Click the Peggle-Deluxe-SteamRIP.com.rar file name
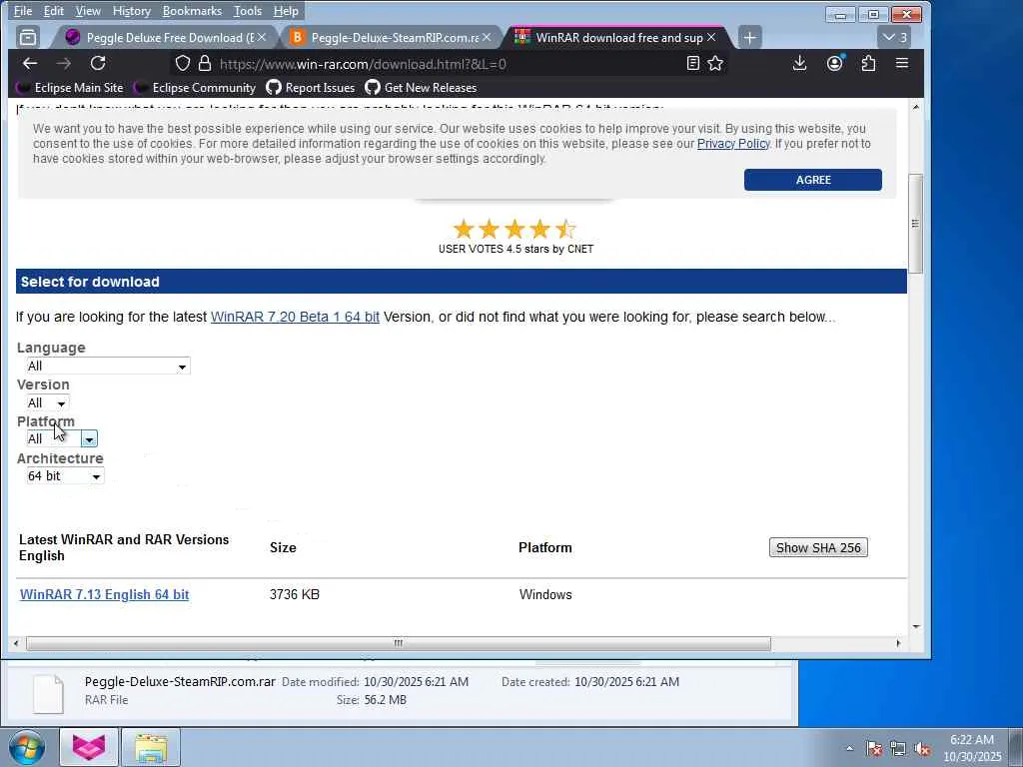The width and height of the screenshot is (1023, 767). coord(180,681)
